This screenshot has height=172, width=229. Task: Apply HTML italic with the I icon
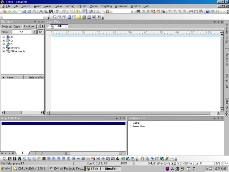[15, 159]
